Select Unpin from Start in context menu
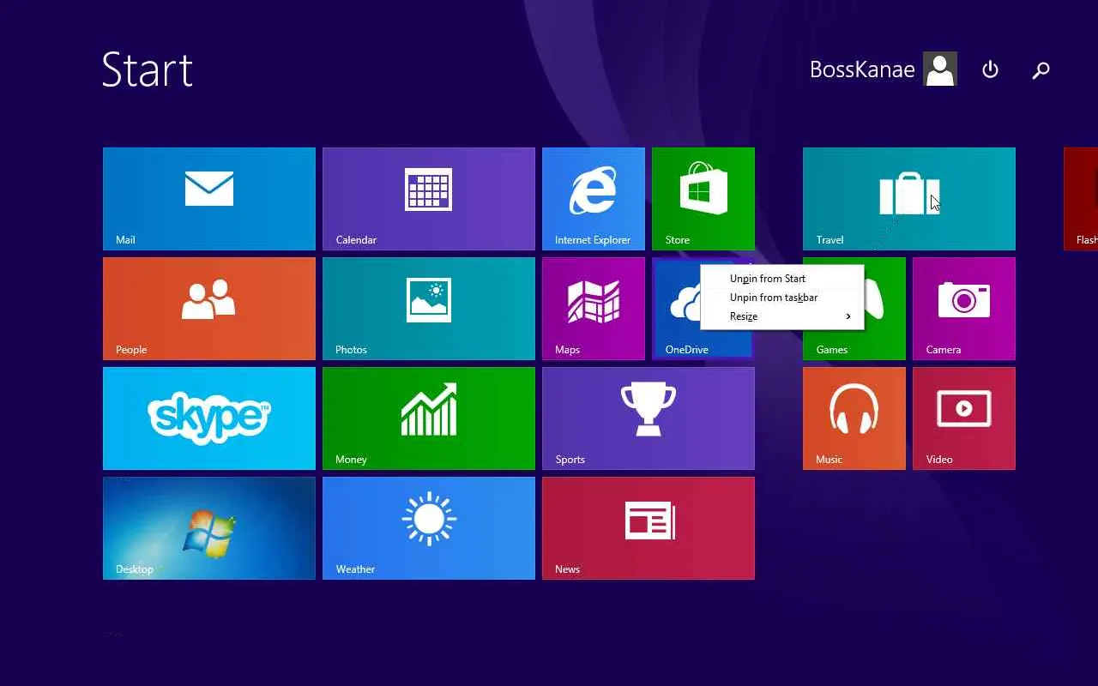 782,279
